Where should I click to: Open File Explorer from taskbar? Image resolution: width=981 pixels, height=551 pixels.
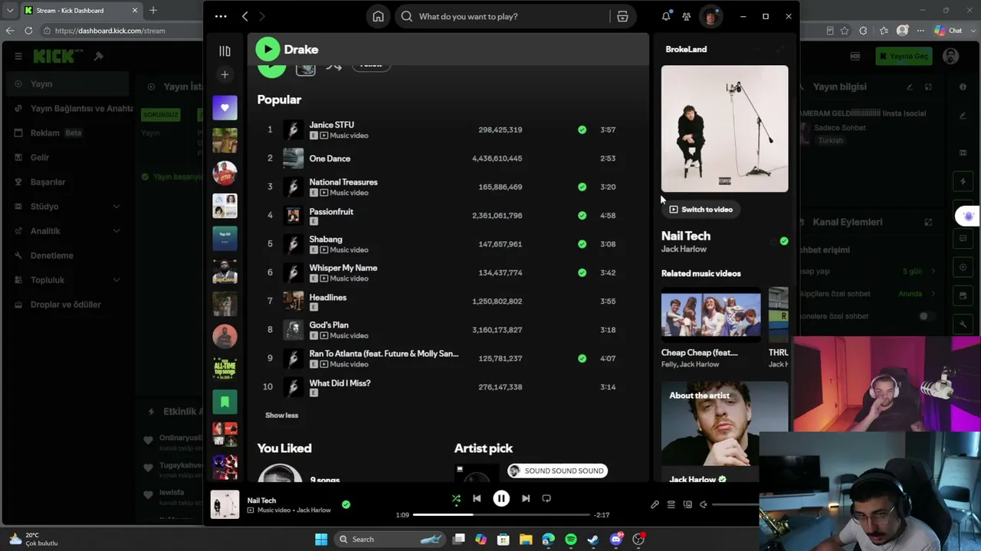click(526, 540)
